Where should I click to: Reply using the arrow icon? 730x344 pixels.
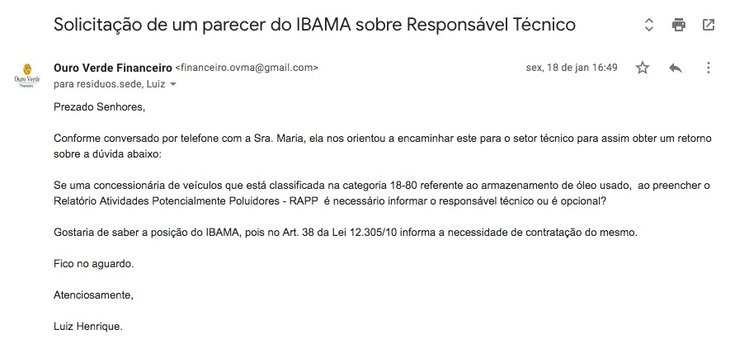(x=676, y=68)
